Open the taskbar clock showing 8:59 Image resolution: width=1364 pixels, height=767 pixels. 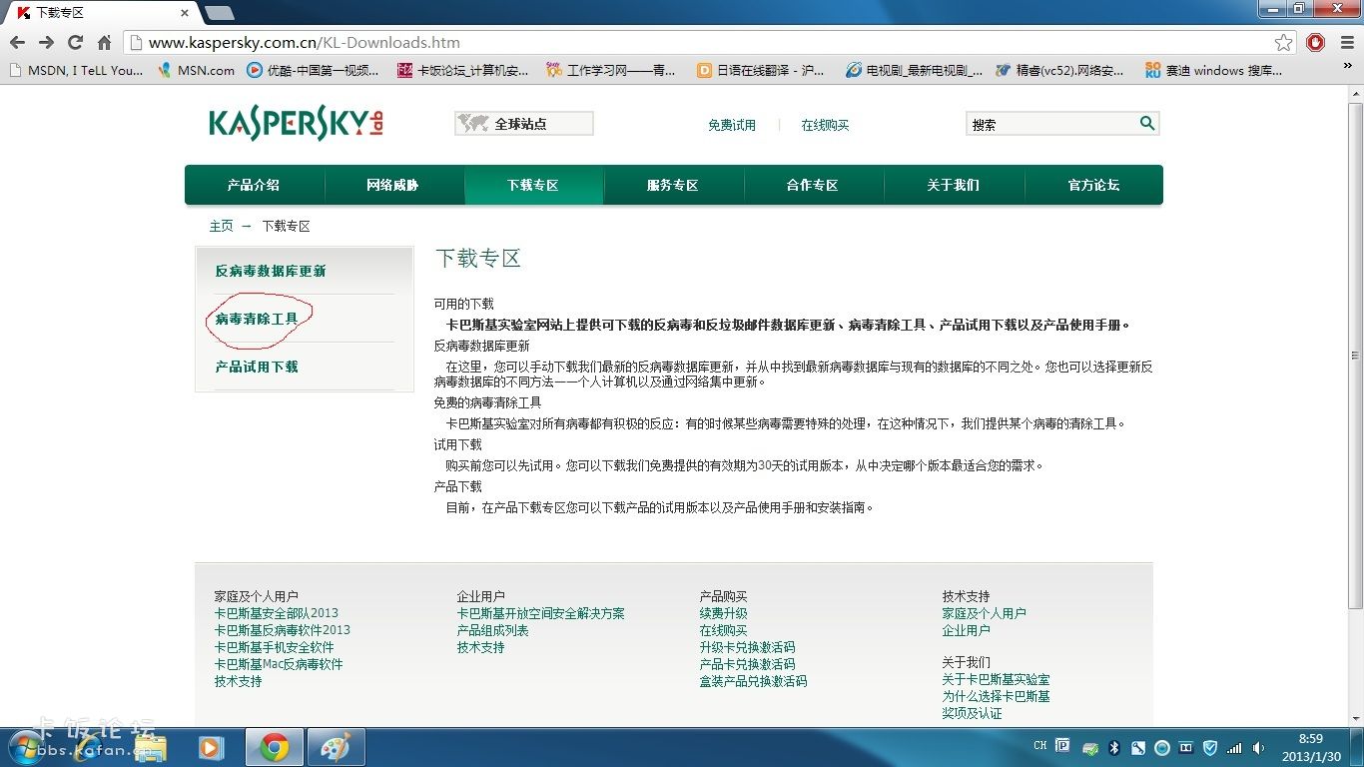click(x=1310, y=747)
